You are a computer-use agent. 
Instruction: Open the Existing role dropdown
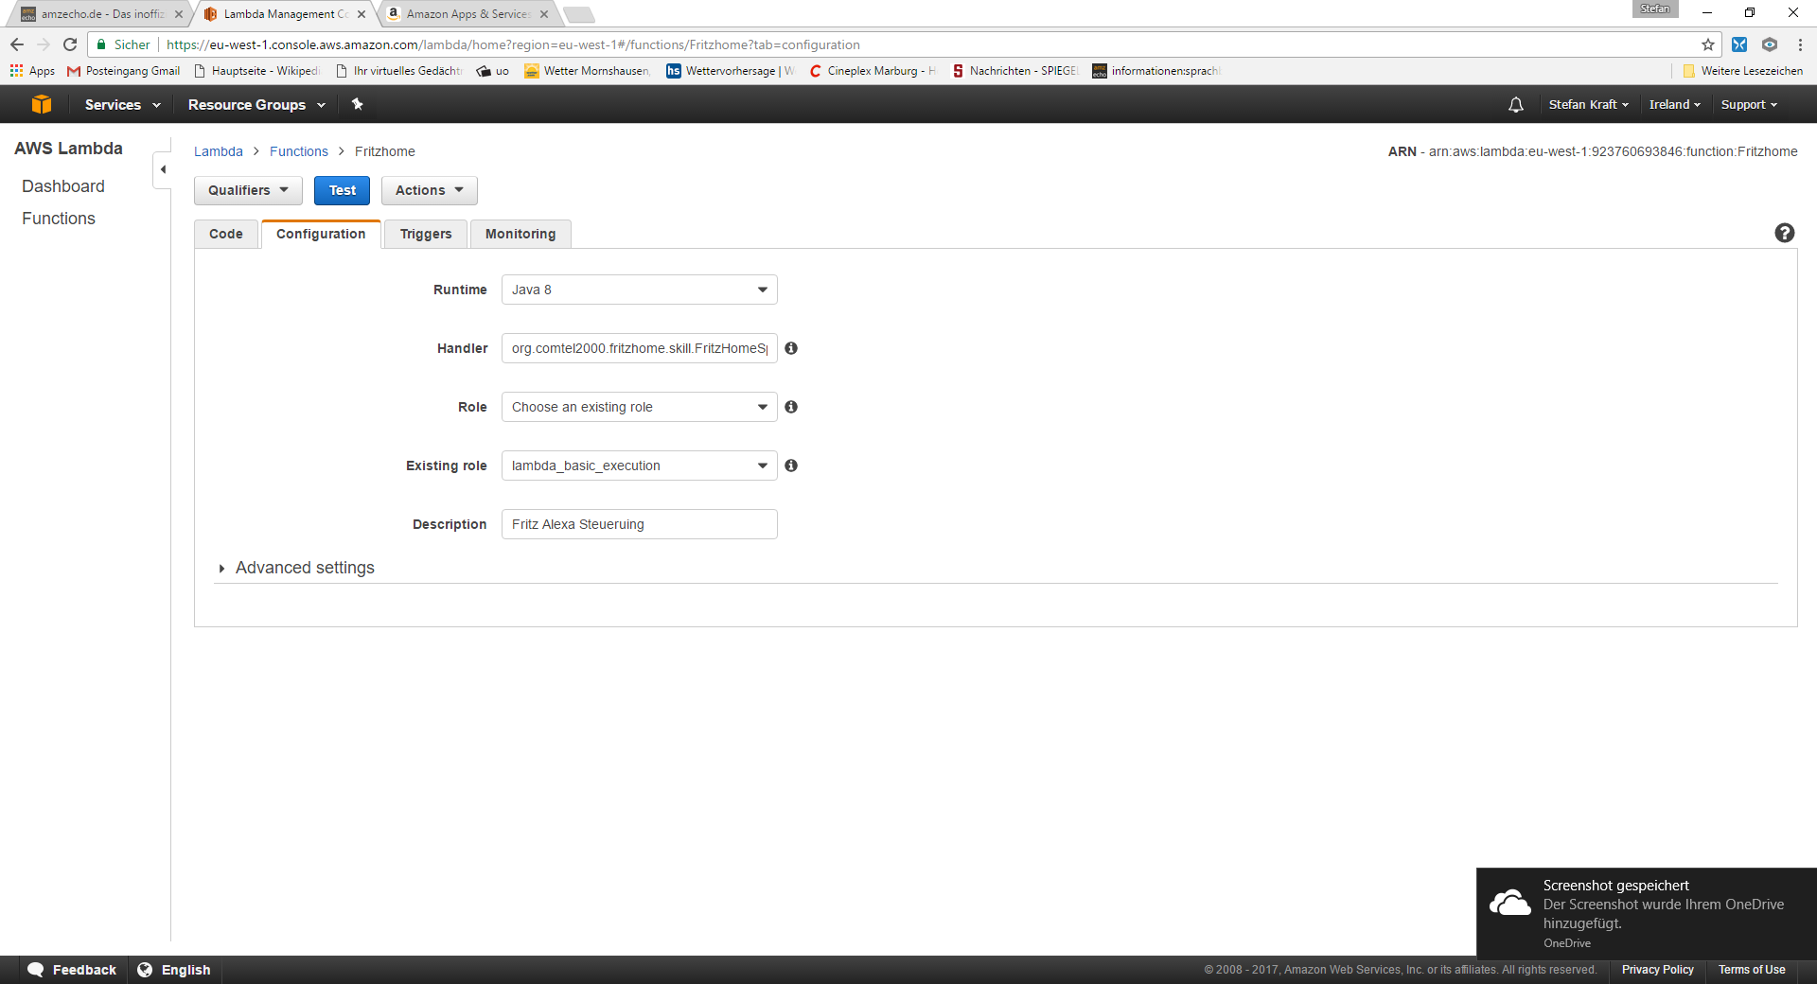pos(639,466)
